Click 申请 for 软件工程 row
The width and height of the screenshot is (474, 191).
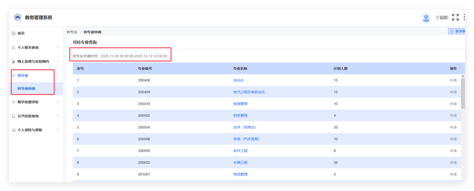click(x=453, y=151)
